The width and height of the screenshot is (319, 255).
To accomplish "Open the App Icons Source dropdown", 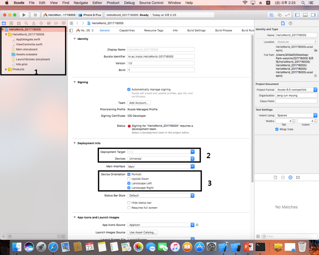I will pyautogui.click(x=161, y=225).
